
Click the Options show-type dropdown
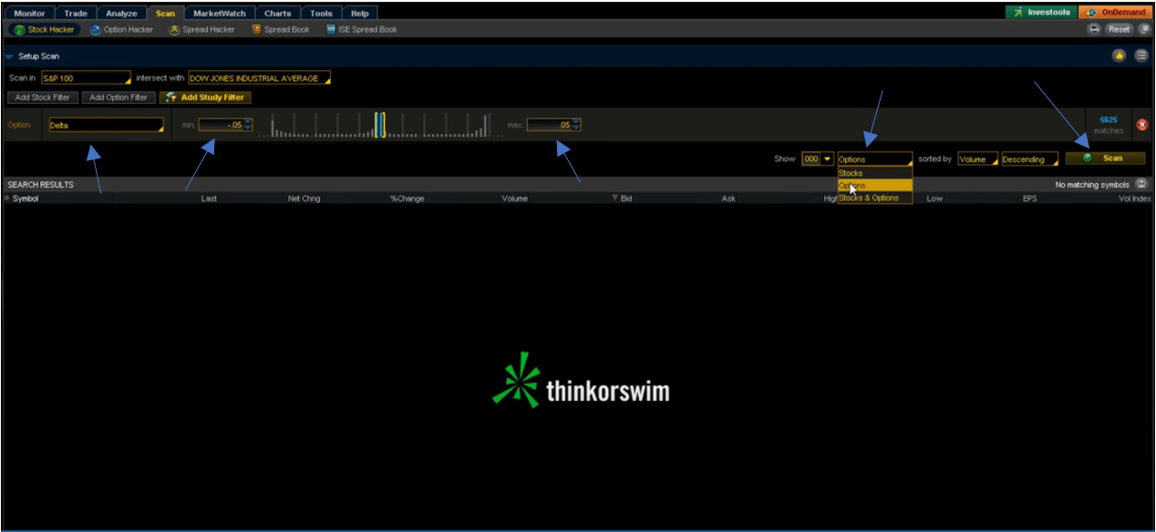coord(874,159)
